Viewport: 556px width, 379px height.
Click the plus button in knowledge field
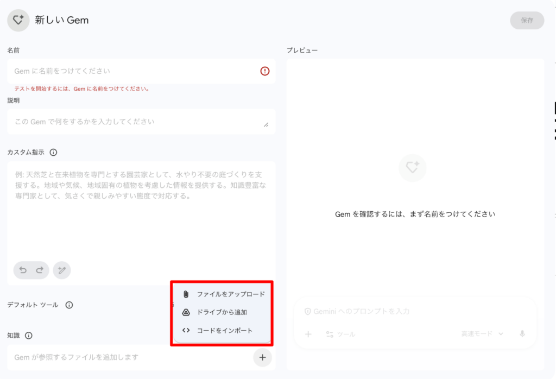coord(263,357)
